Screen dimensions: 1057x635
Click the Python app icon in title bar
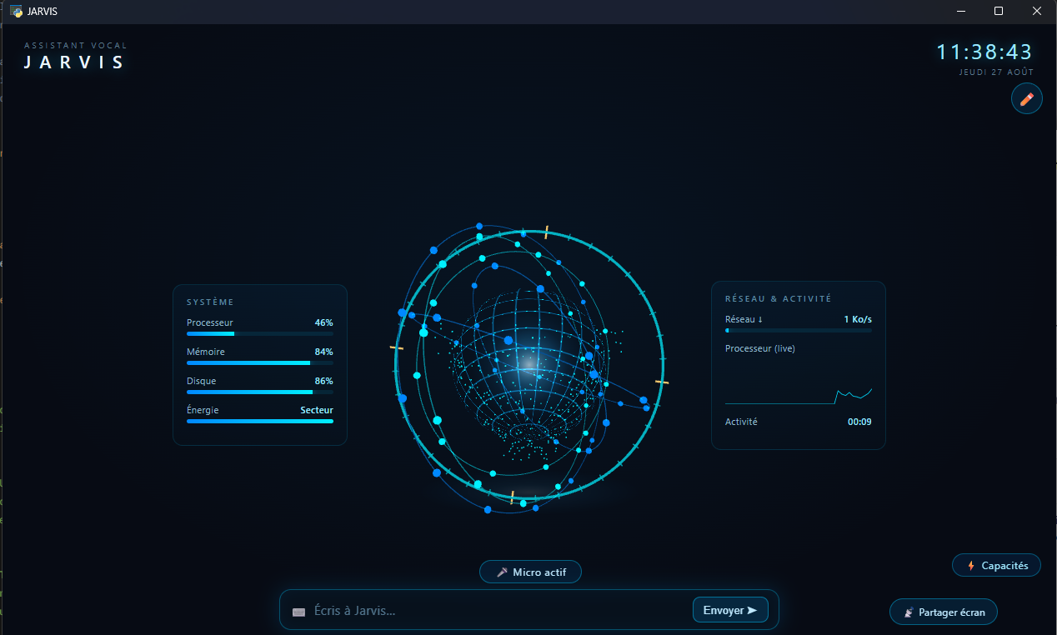click(16, 12)
